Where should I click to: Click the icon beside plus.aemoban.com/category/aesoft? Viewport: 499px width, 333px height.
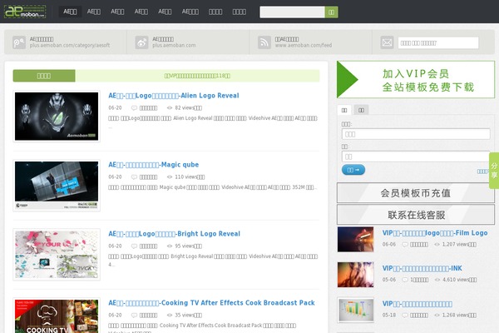point(19,42)
